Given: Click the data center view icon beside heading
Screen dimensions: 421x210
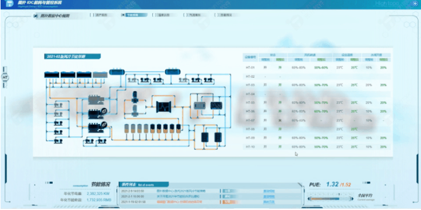Looking at the screenshot, I should 35,16.
